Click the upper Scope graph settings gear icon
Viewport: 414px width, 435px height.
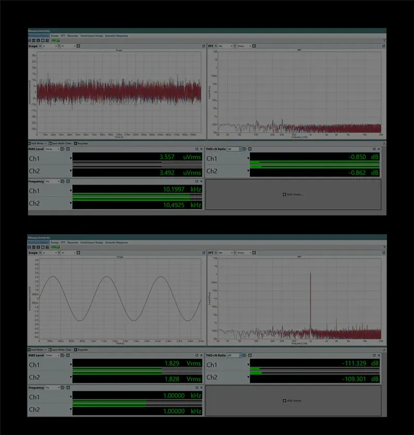point(78,46)
